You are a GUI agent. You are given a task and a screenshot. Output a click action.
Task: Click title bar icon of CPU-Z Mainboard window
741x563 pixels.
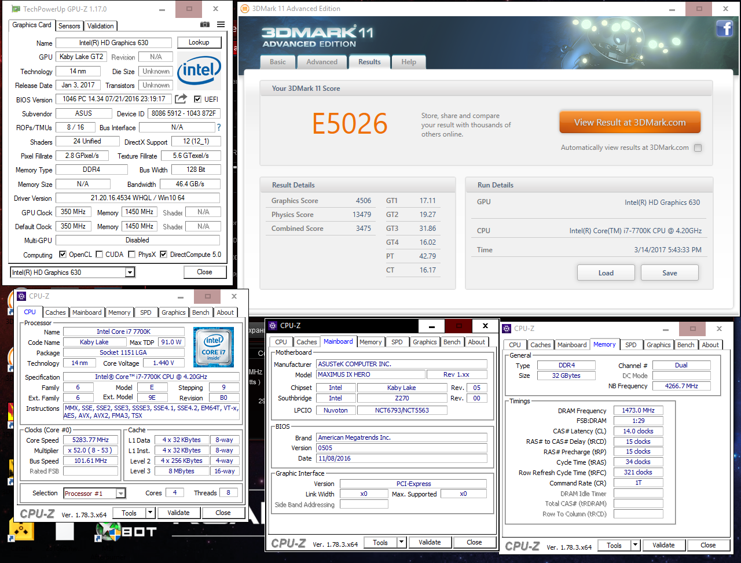point(272,326)
